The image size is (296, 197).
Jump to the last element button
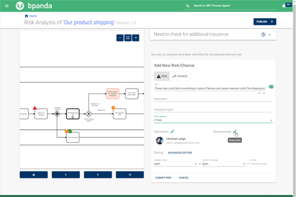[x=130, y=175]
